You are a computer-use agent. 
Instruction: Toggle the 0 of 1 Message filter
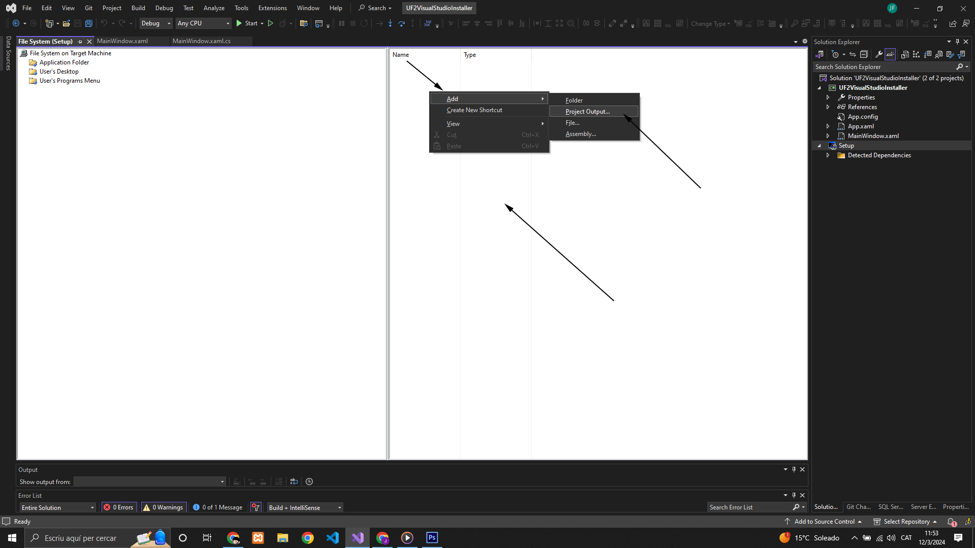[x=218, y=507]
